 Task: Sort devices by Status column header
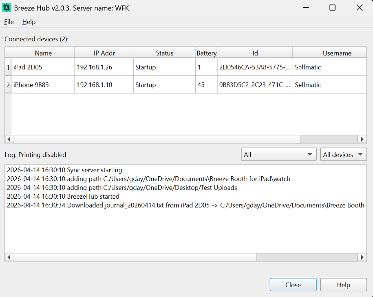click(x=164, y=53)
